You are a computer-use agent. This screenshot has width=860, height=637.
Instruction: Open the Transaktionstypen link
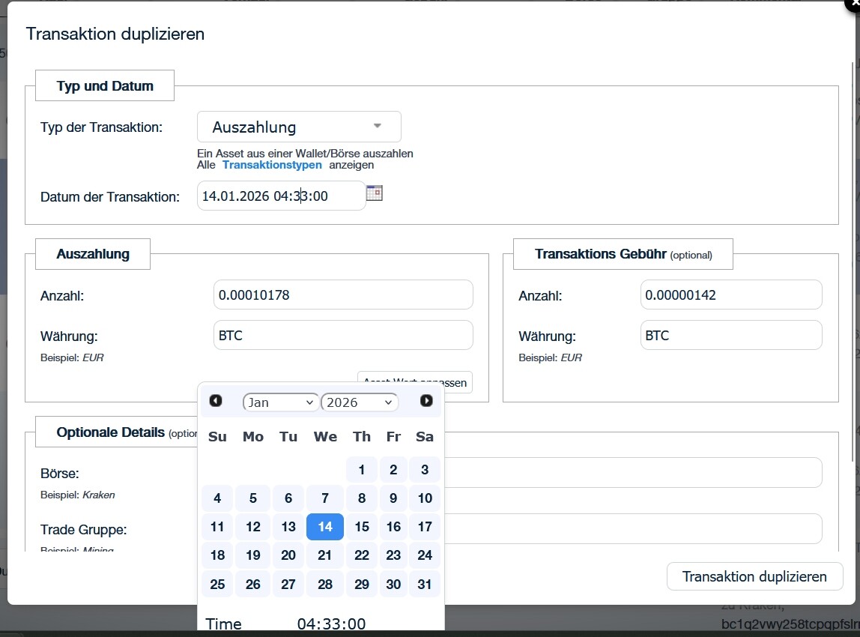click(x=272, y=165)
